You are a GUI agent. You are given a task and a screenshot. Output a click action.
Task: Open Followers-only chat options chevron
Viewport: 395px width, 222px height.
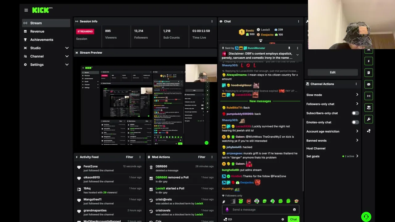[x=357, y=104]
